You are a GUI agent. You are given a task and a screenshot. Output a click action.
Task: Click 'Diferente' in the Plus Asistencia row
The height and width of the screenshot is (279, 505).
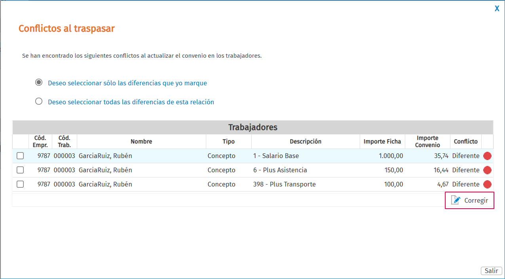(x=466, y=170)
